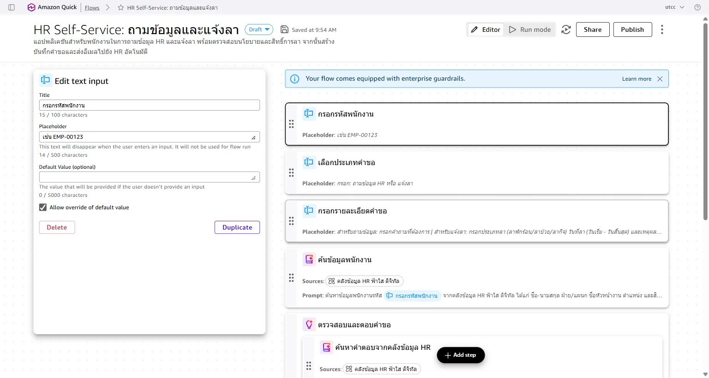Click the 'Saved at 9:54 AM' text
The width and height of the screenshot is (709, 378).
point(314,30)
